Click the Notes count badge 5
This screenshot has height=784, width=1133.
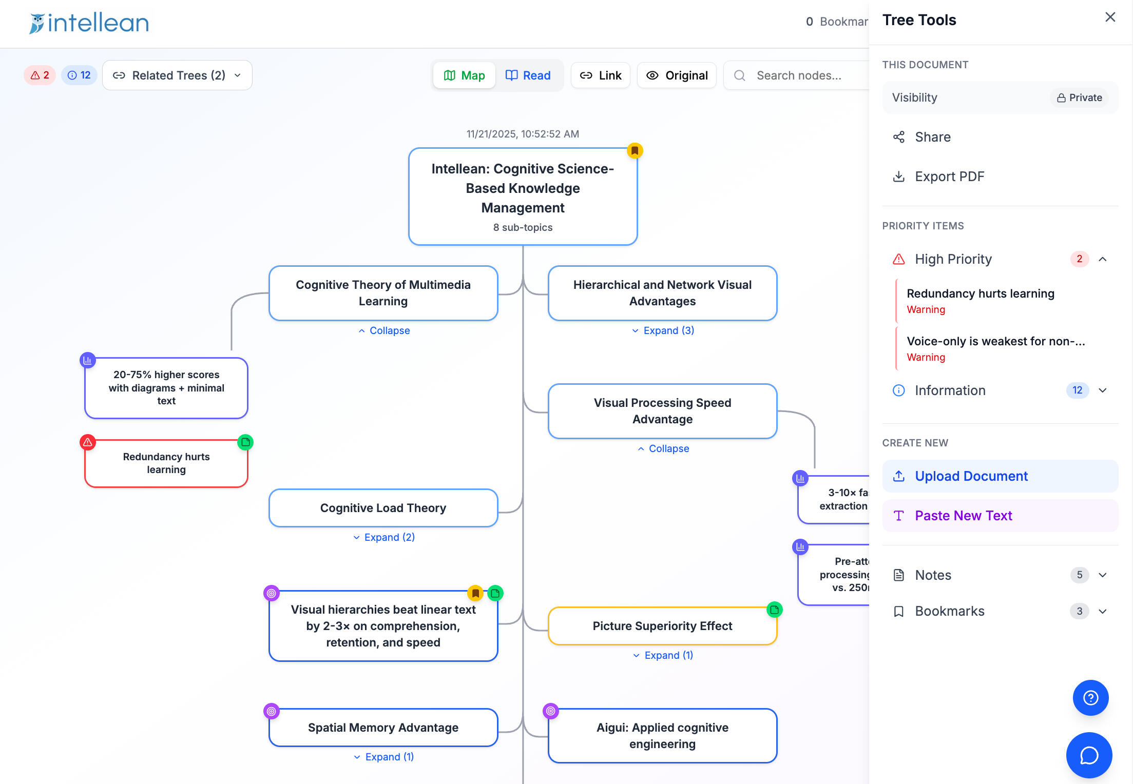(x=1079, y=575)
